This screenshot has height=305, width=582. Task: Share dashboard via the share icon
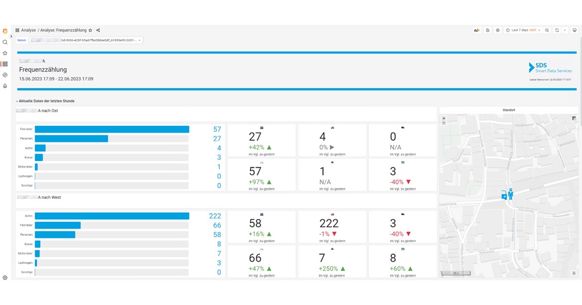coord(98,30)
